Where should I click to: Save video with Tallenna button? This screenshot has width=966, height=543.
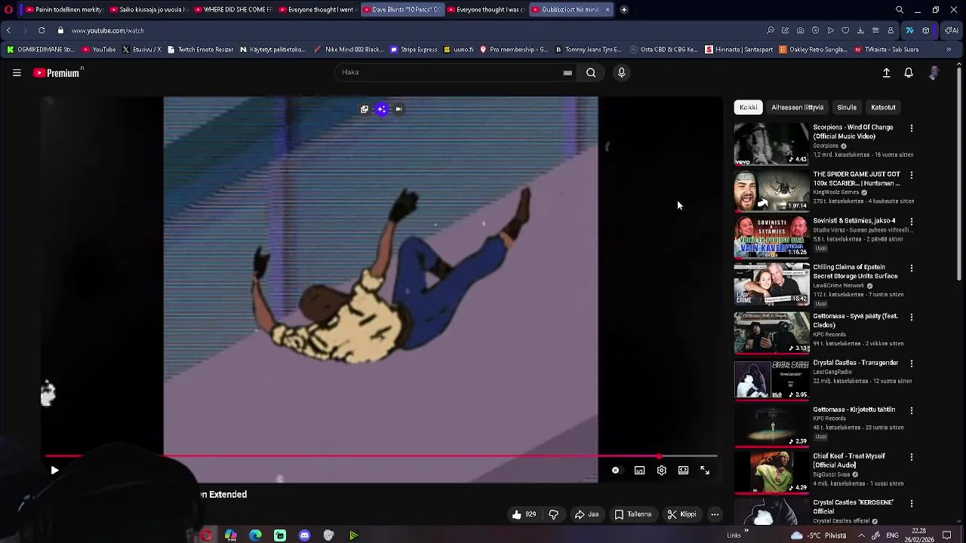pos(632,514)
